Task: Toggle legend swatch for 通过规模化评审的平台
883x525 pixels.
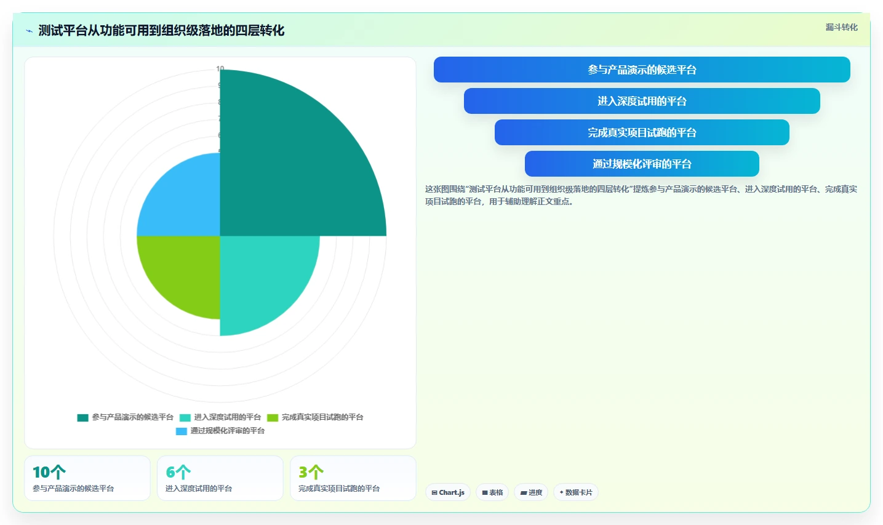Action: coord(181,431)
